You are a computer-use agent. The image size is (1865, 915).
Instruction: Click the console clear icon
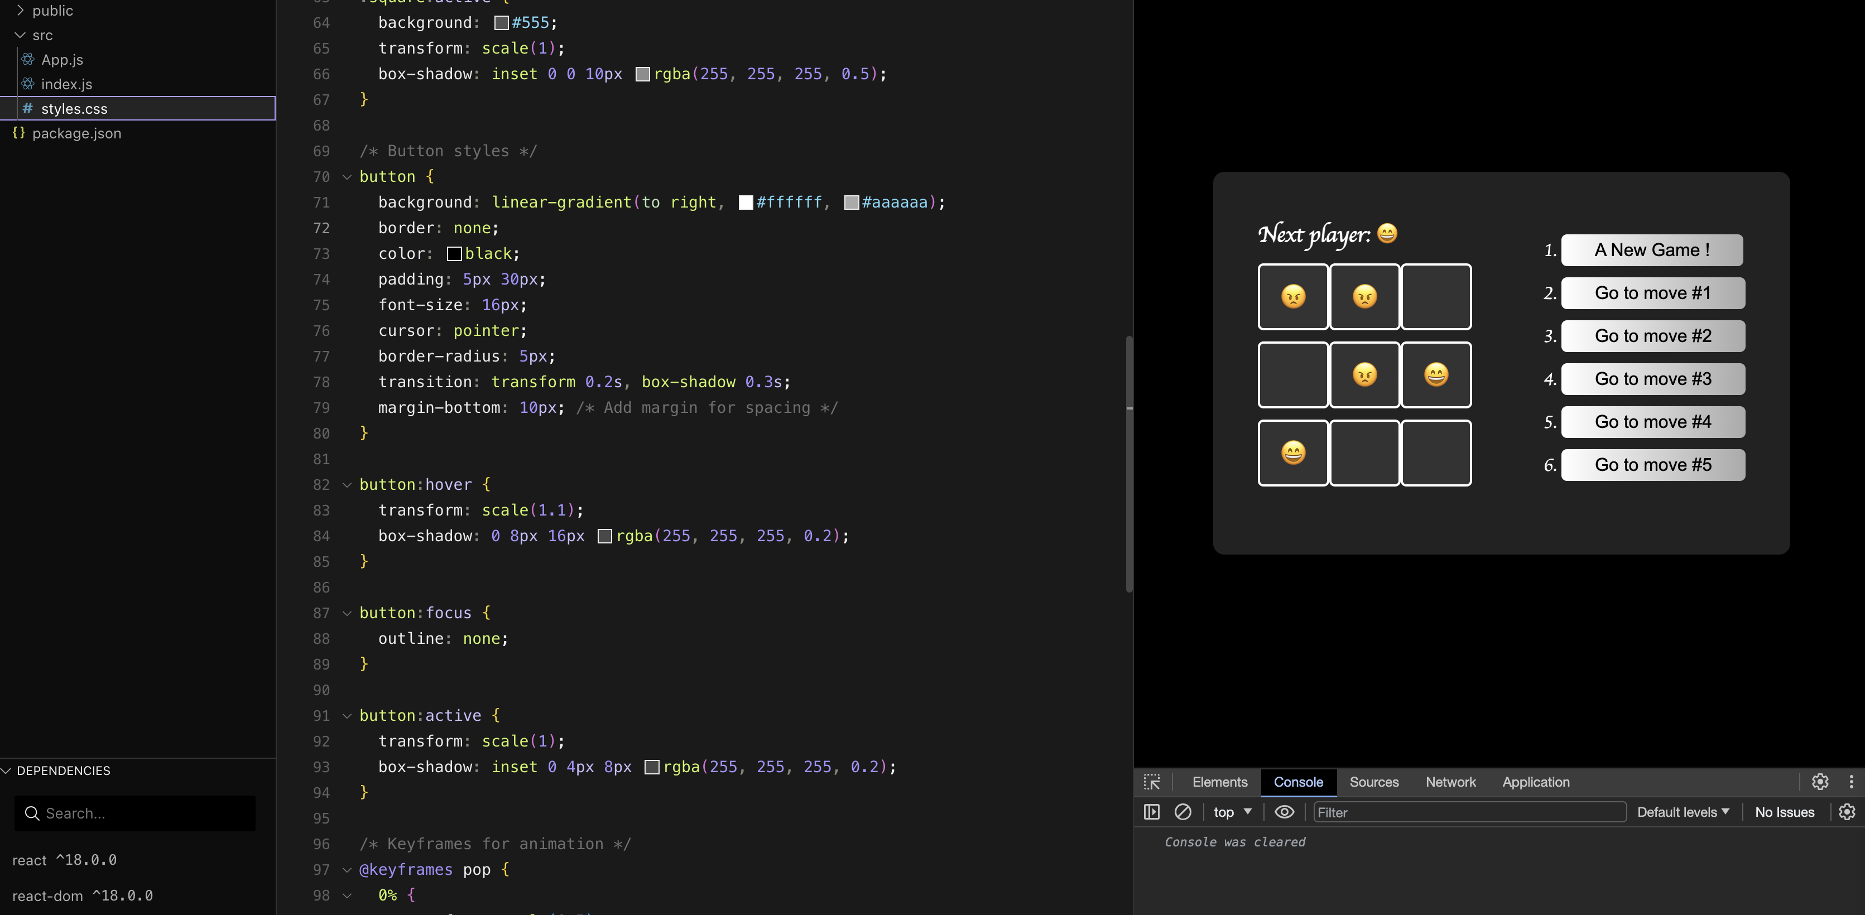click(1180, 811)
